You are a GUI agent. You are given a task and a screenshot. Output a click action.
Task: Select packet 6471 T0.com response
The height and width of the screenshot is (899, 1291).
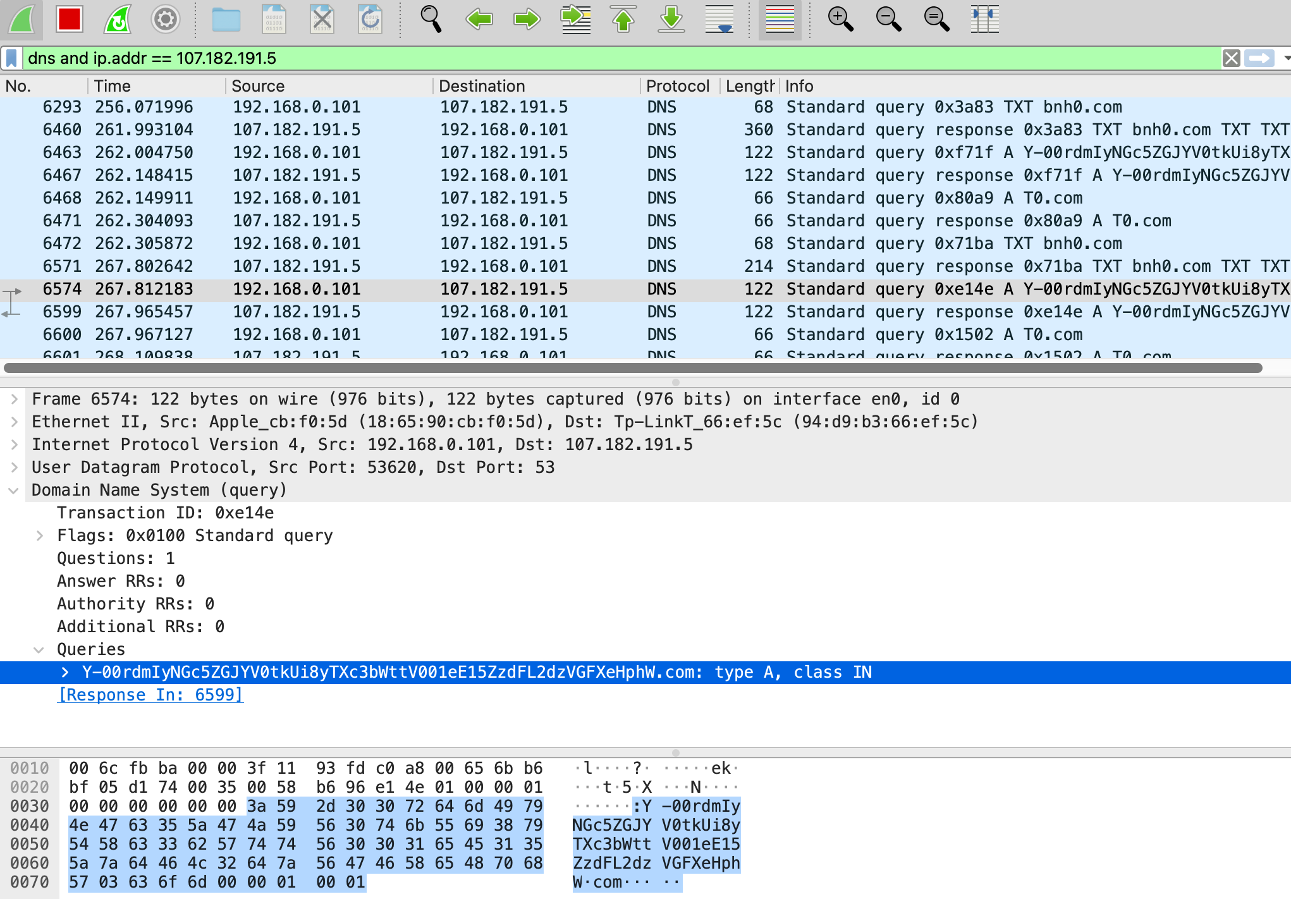tap(645, 221)
